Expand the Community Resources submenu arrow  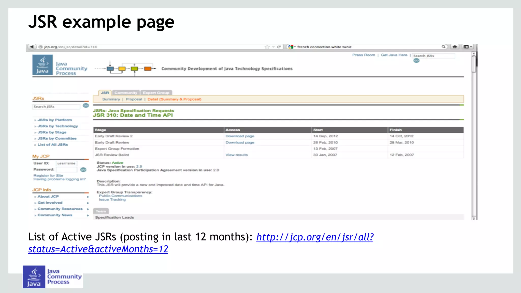point(88,209)
